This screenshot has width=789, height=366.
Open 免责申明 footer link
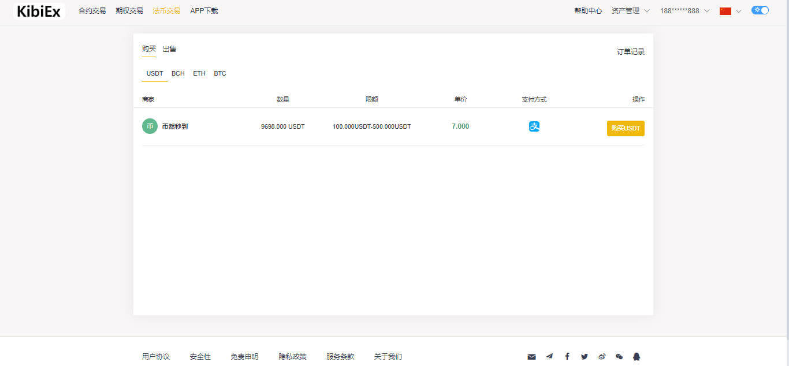pyautogui.click(x=244, y=357)
